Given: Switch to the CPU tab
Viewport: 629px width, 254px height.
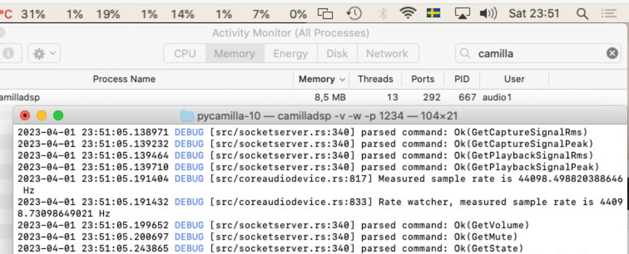Looking at the screenshot, I should click(x=185, y=53).
